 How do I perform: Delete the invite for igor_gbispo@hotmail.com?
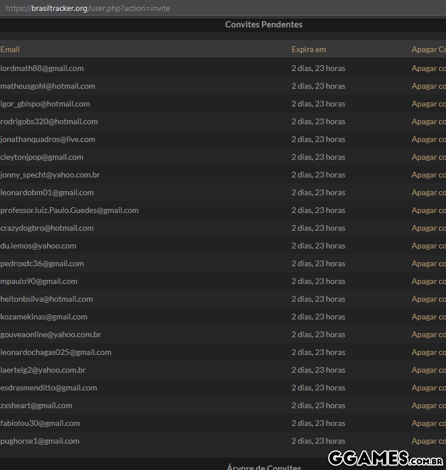pos(428,104)
